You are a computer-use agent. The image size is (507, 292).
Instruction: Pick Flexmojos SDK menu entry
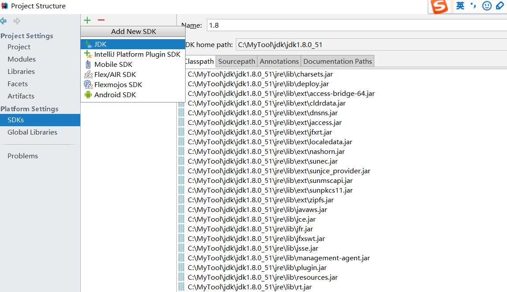(x=133, y=84)
